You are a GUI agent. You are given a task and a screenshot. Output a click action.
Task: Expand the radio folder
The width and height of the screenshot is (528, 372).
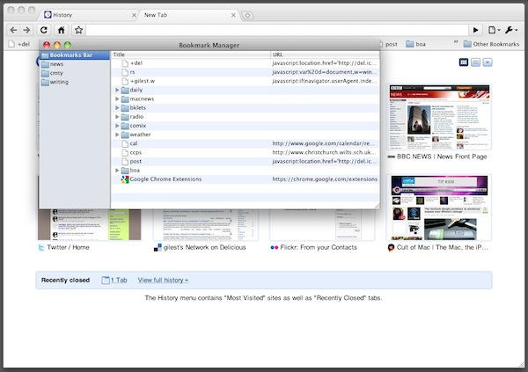click(x=117, y=117)
